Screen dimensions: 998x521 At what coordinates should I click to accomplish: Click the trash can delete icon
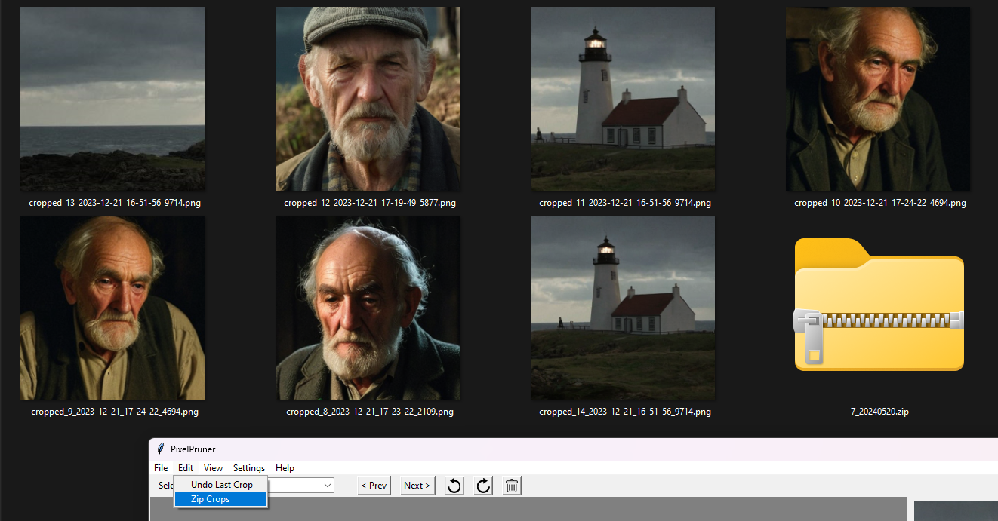[512, 486]
